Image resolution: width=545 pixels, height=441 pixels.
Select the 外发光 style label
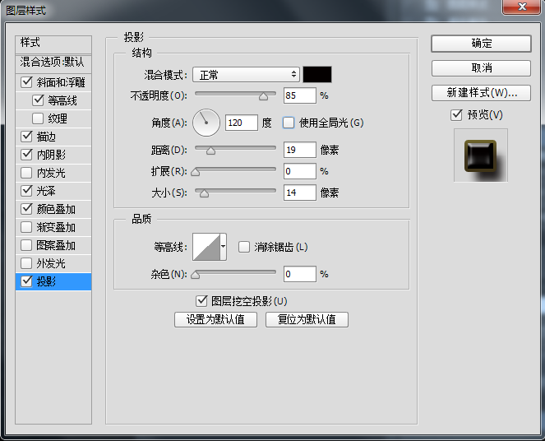click(51, 263)
